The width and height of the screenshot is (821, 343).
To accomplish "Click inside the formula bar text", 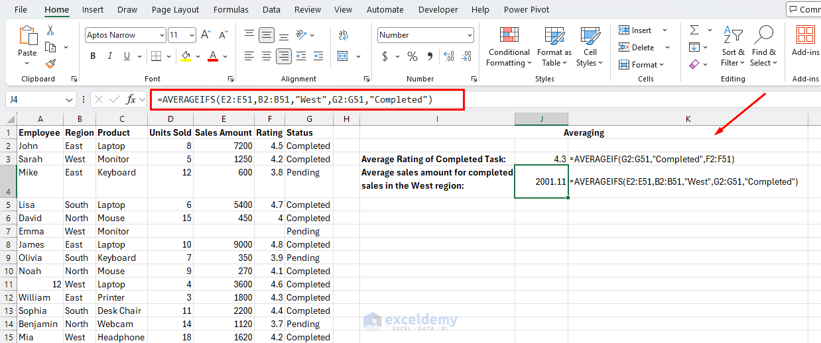I will point(294,99).
